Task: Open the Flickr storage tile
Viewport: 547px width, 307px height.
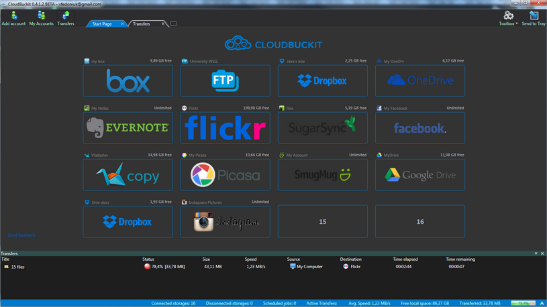Action: [225, 127]
